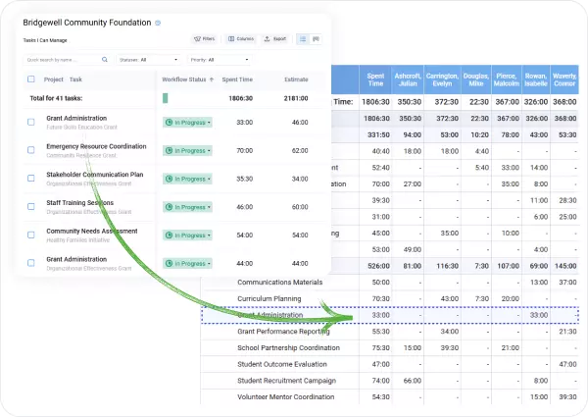
Task: Select the Student Outcome Evaluation row
Action: point(390,364)
